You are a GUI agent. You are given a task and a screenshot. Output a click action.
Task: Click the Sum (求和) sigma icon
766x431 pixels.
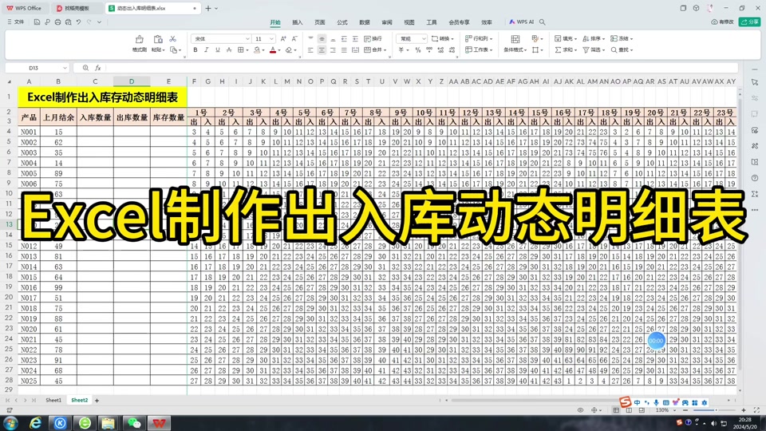tap(558, 49)
